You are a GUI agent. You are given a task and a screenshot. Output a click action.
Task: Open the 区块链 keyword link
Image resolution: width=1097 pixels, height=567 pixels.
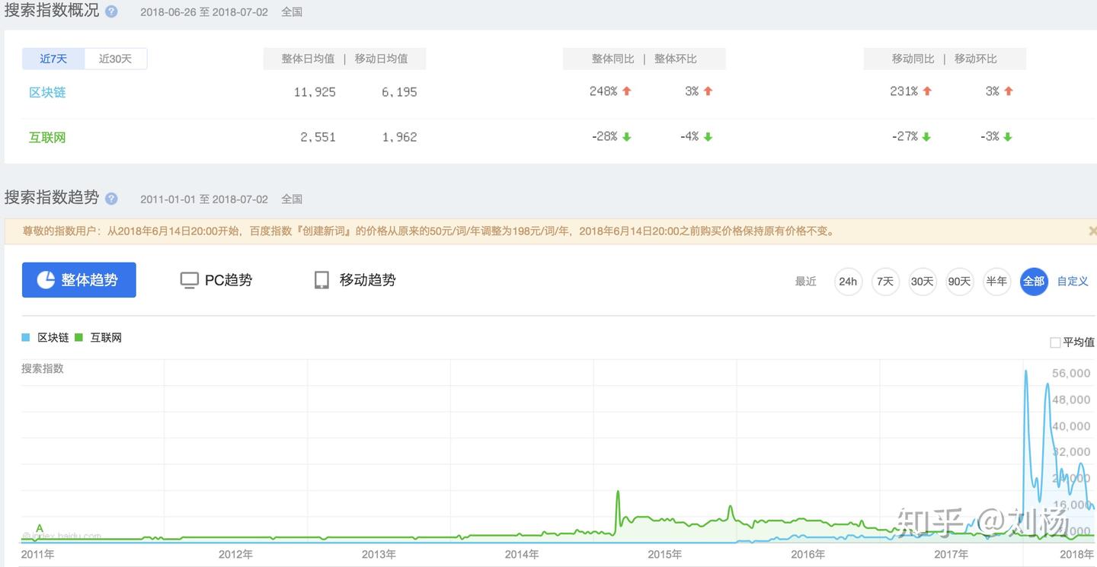click(x=46, y=91)
